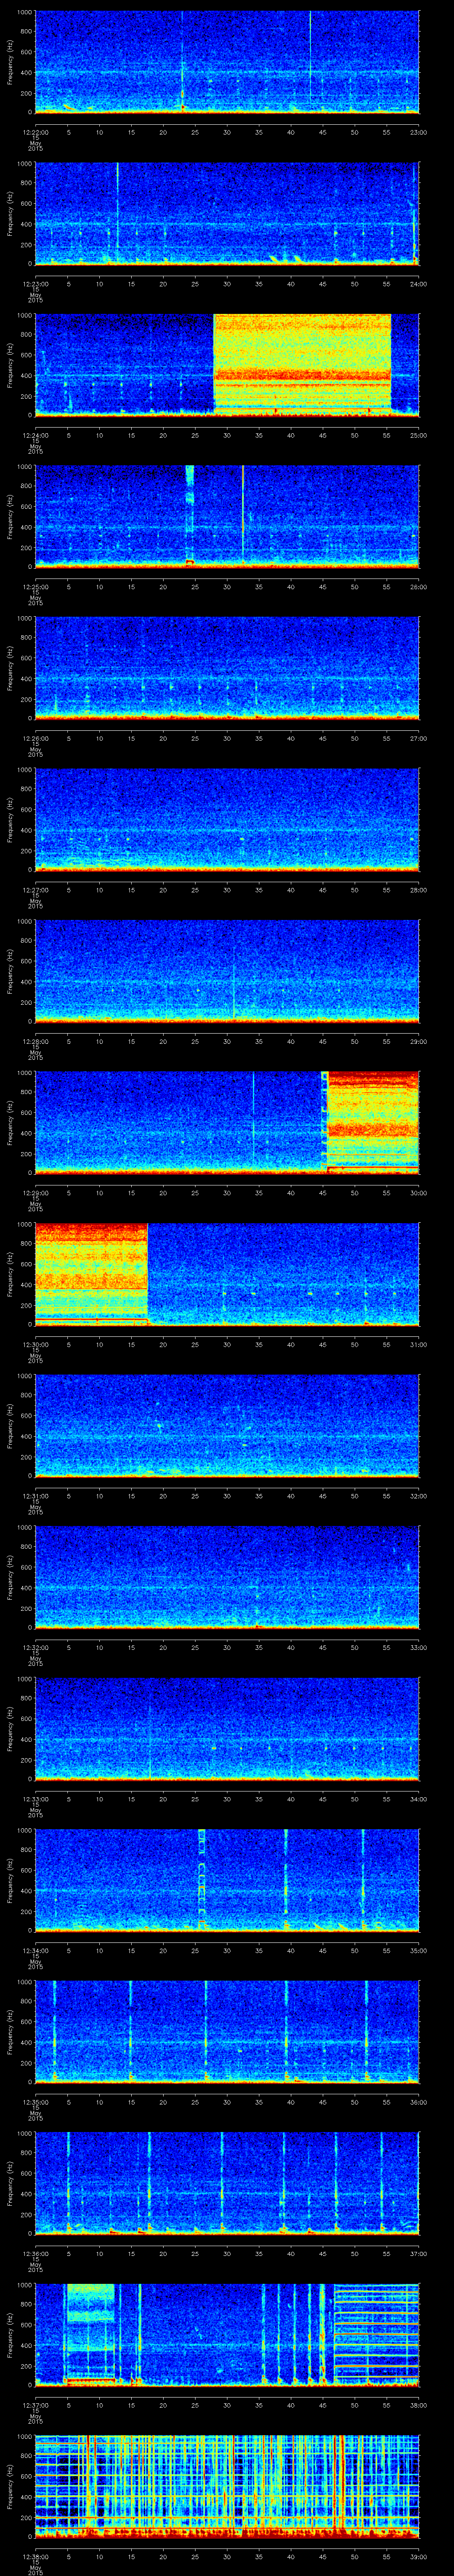Click the spectrogram plot starting at 12:28:00
Image resolution: width=454 pixels, height=2576 pixels.
tap(227, 971)
